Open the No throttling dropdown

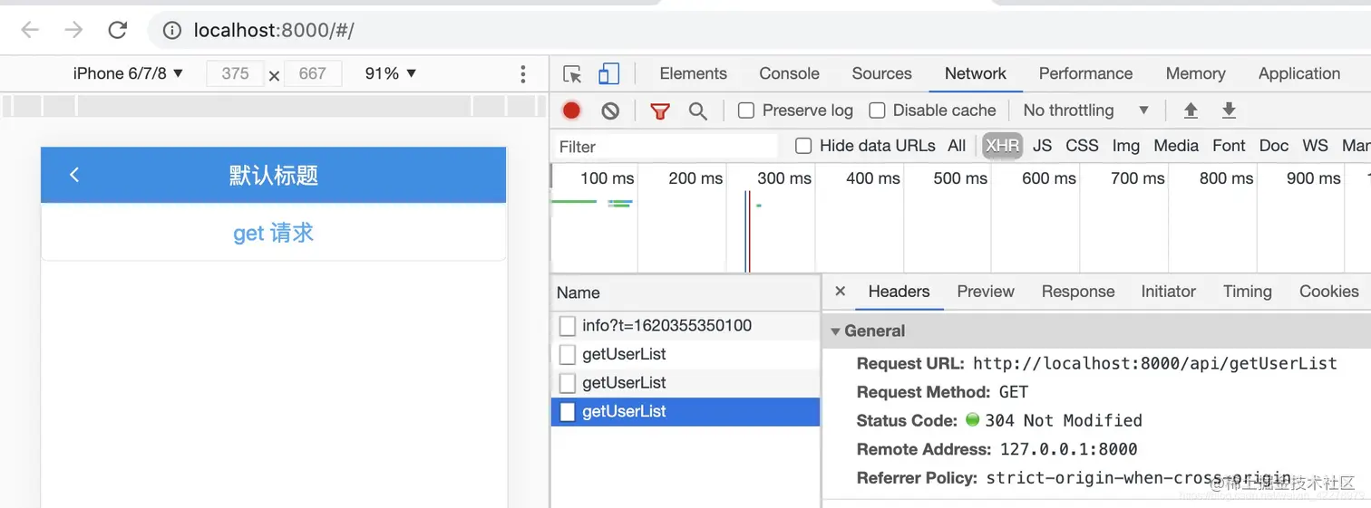coord(1086,110)
